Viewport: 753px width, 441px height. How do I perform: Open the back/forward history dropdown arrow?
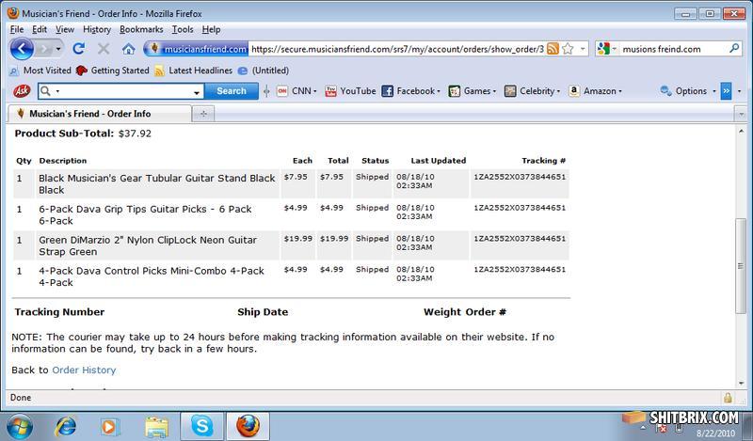point(58,49)
